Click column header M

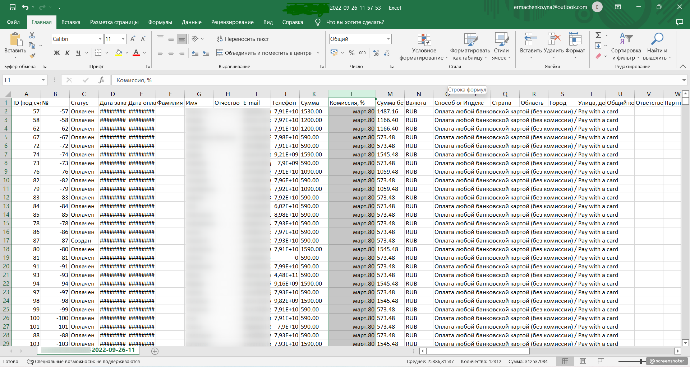[390, 94]
